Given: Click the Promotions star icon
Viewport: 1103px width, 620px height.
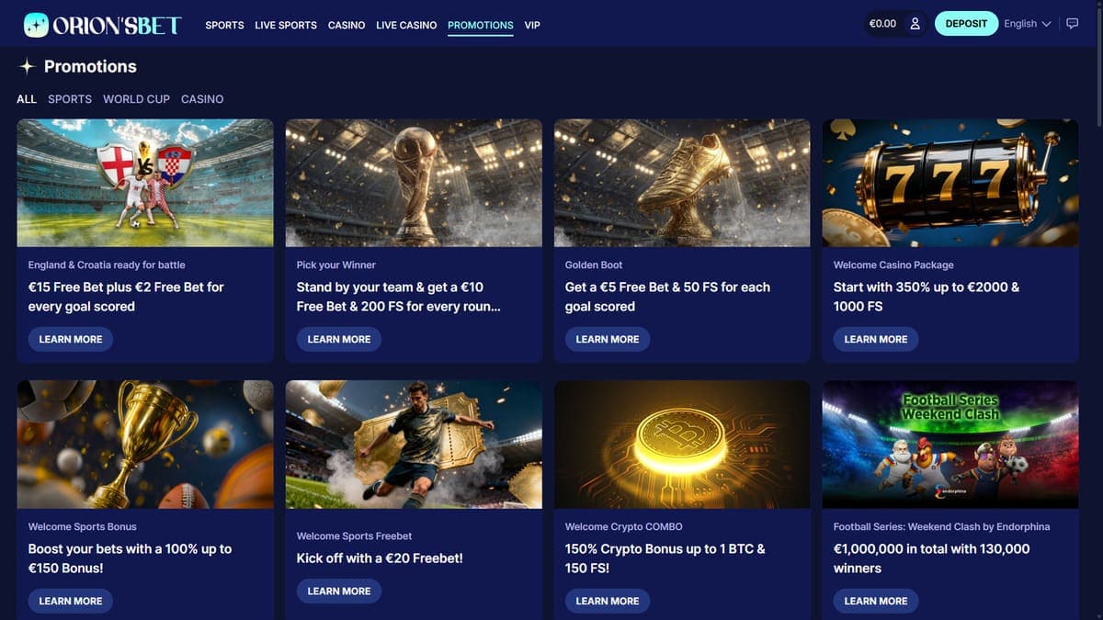Looking at the screenshot, I should tap(27, 66).
